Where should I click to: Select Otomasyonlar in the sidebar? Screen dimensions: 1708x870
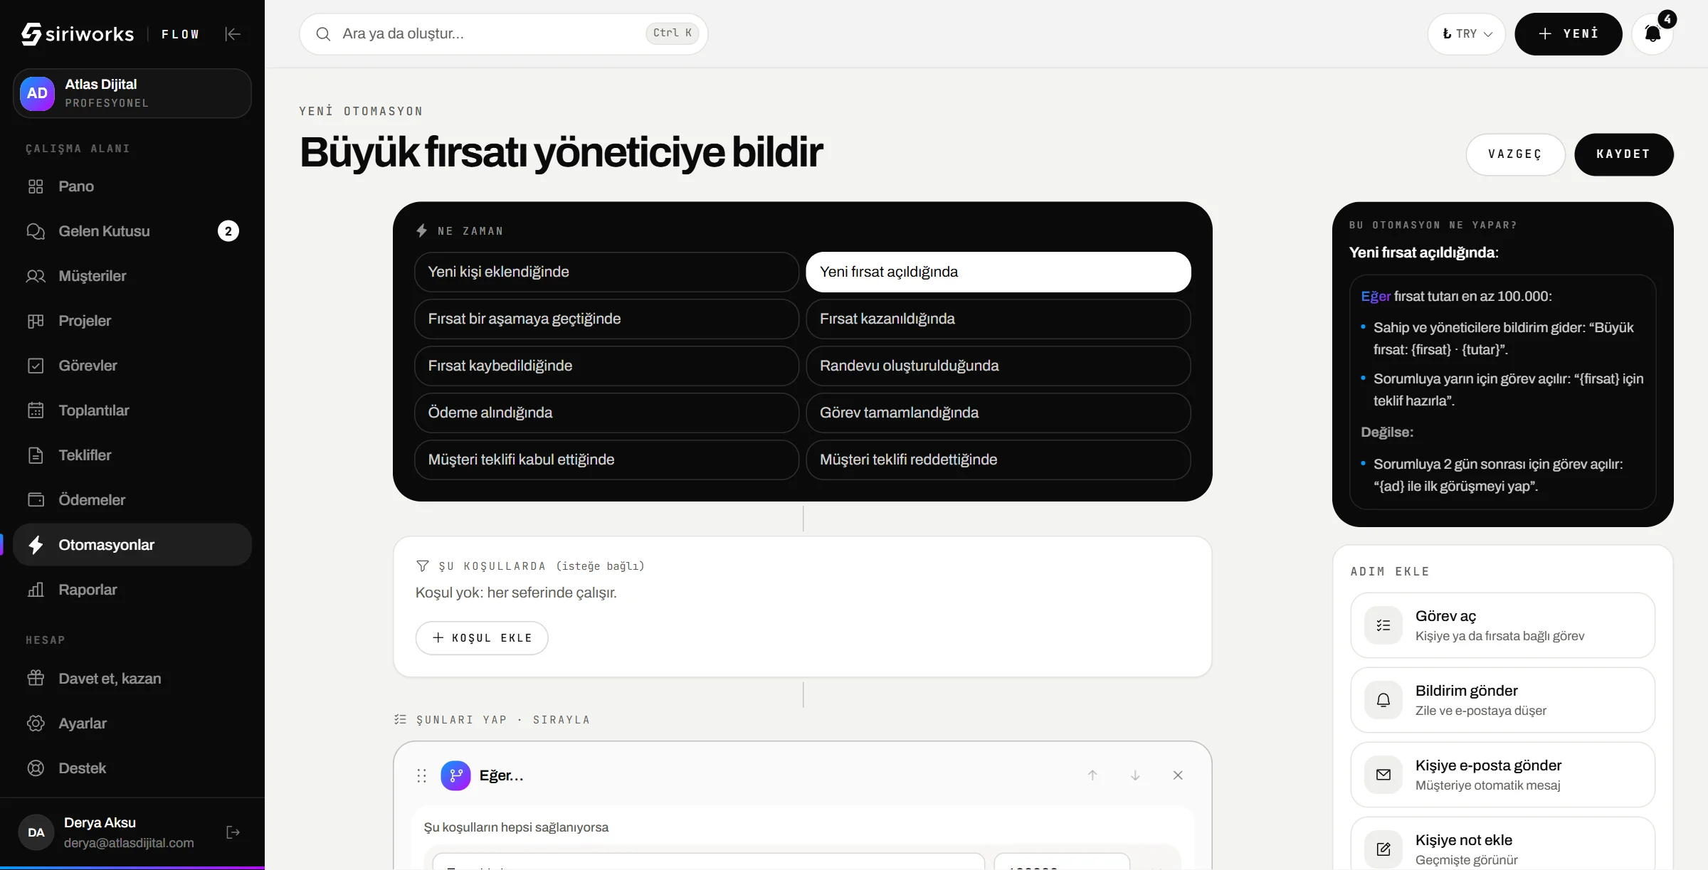(132, 545)
